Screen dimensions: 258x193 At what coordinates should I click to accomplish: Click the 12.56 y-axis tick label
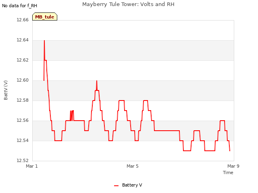coord(23,121)
